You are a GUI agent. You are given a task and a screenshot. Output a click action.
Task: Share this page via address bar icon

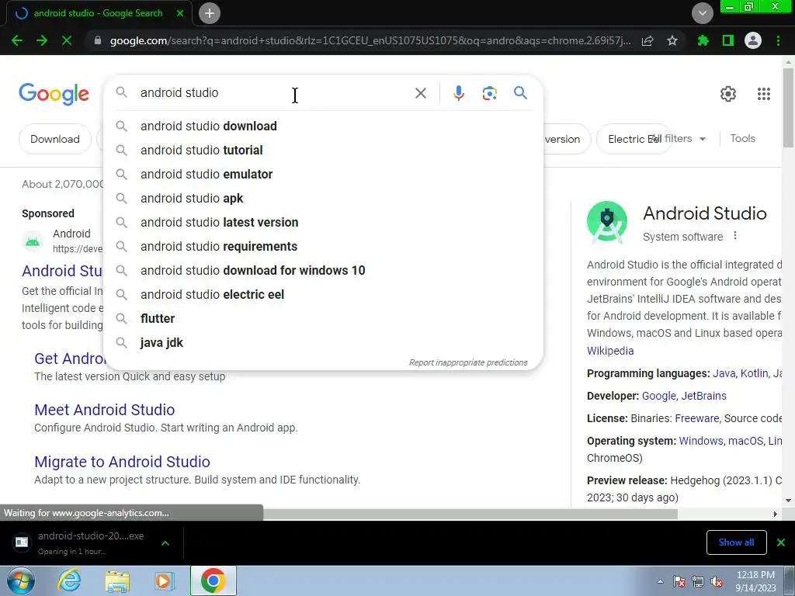tap(647, 40)
